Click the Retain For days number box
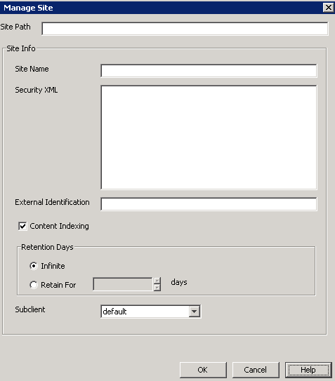The height and width of the screenshot is (381, 335). pos(123,284)
